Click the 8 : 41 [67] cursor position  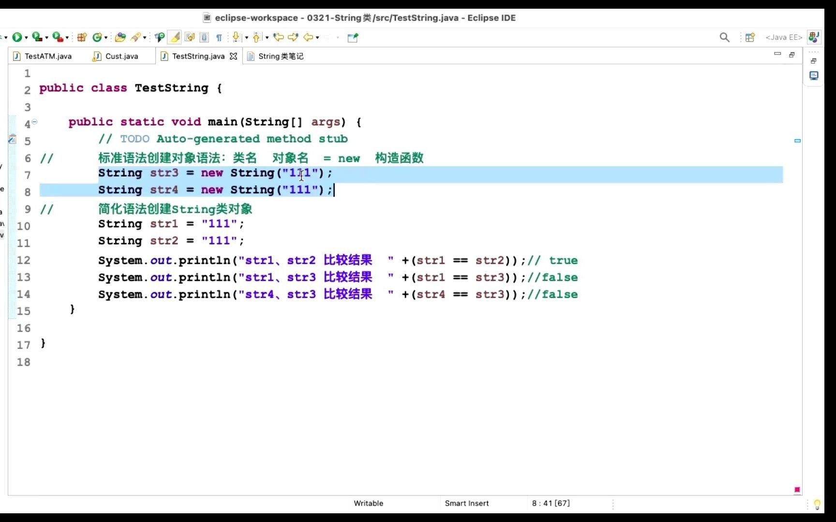click(551, 503)
